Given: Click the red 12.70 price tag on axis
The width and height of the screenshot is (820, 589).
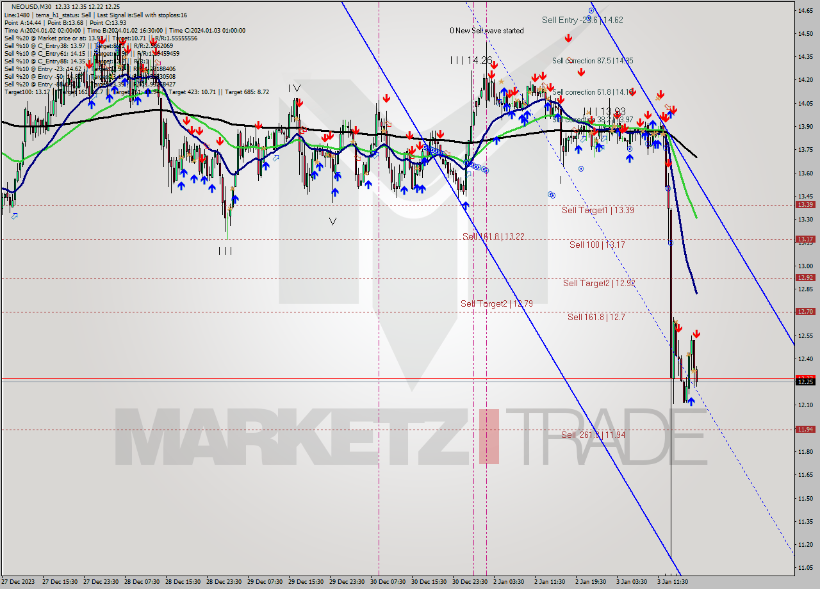Looking at the screenshot, I should tap(805, 311).
